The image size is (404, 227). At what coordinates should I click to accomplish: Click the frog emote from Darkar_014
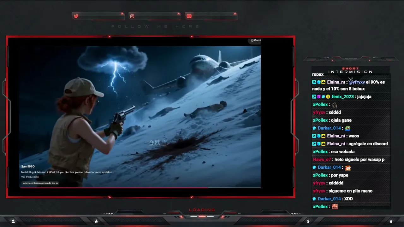(x=348, y=128)
